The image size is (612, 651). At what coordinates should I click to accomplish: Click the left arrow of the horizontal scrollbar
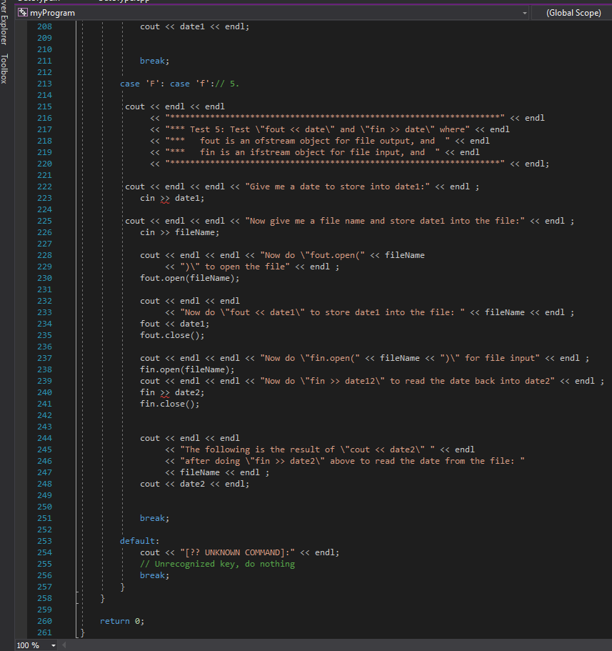click(64, 645)
